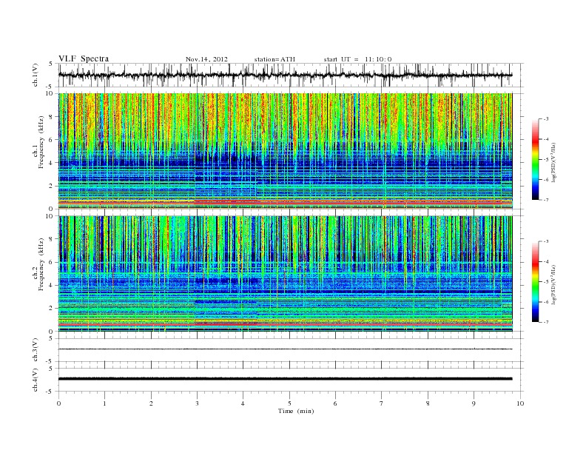Select the date text "Nov.14, 2012"

point(206,59)
